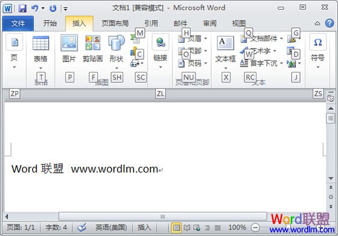Switch to the 开始 (Home) tab
This screenshot has height=236, width=338.
click(x=49, y=24)
